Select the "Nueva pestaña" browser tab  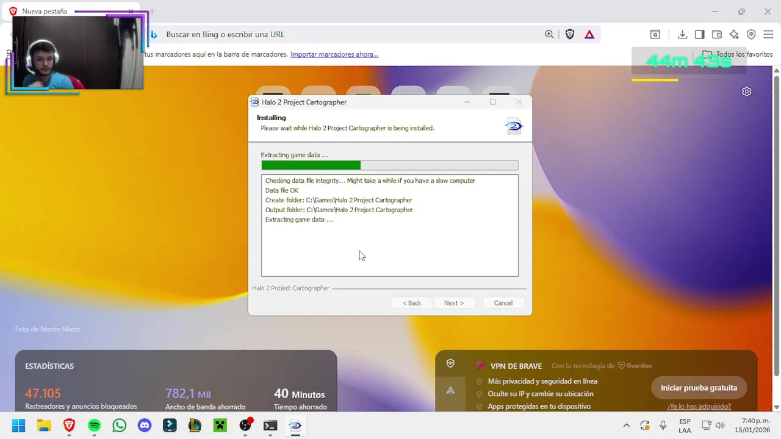point(70,11)
